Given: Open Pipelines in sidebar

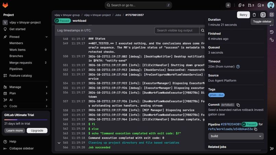Looking at the screenshot, I should (x=16, y=69).
